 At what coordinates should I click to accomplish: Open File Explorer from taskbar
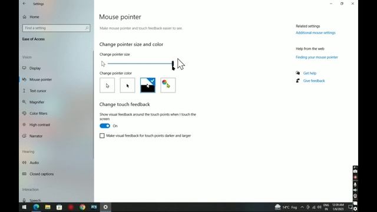(x=48, y=207)
